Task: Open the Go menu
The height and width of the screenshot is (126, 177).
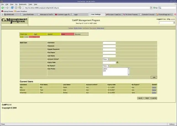Action: tap(16, 4)
